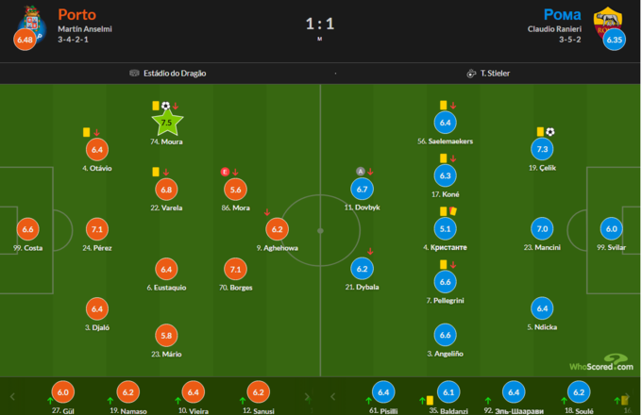
Task: Open the Porto team name link
Action: (76, 14)
